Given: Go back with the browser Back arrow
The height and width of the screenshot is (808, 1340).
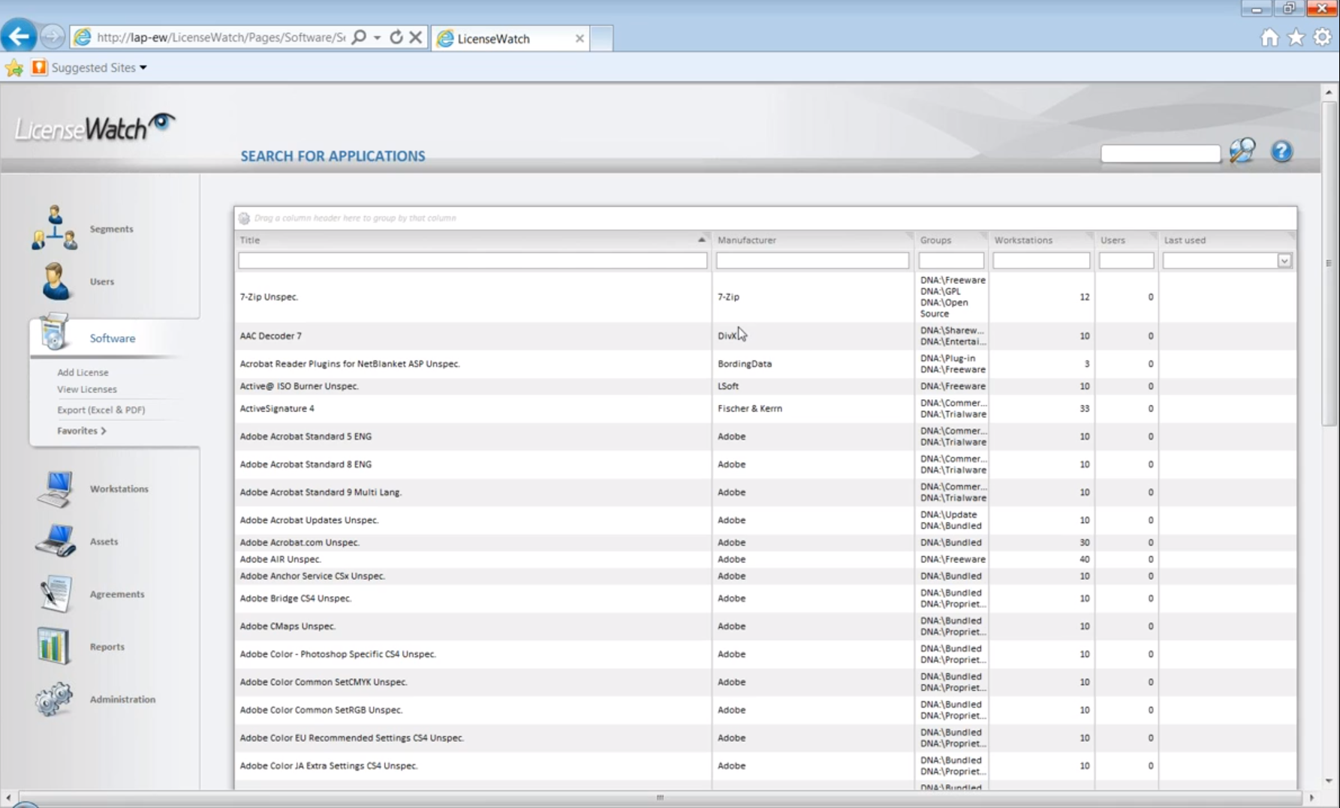Looking at the screenshot, I should [19, 36].
